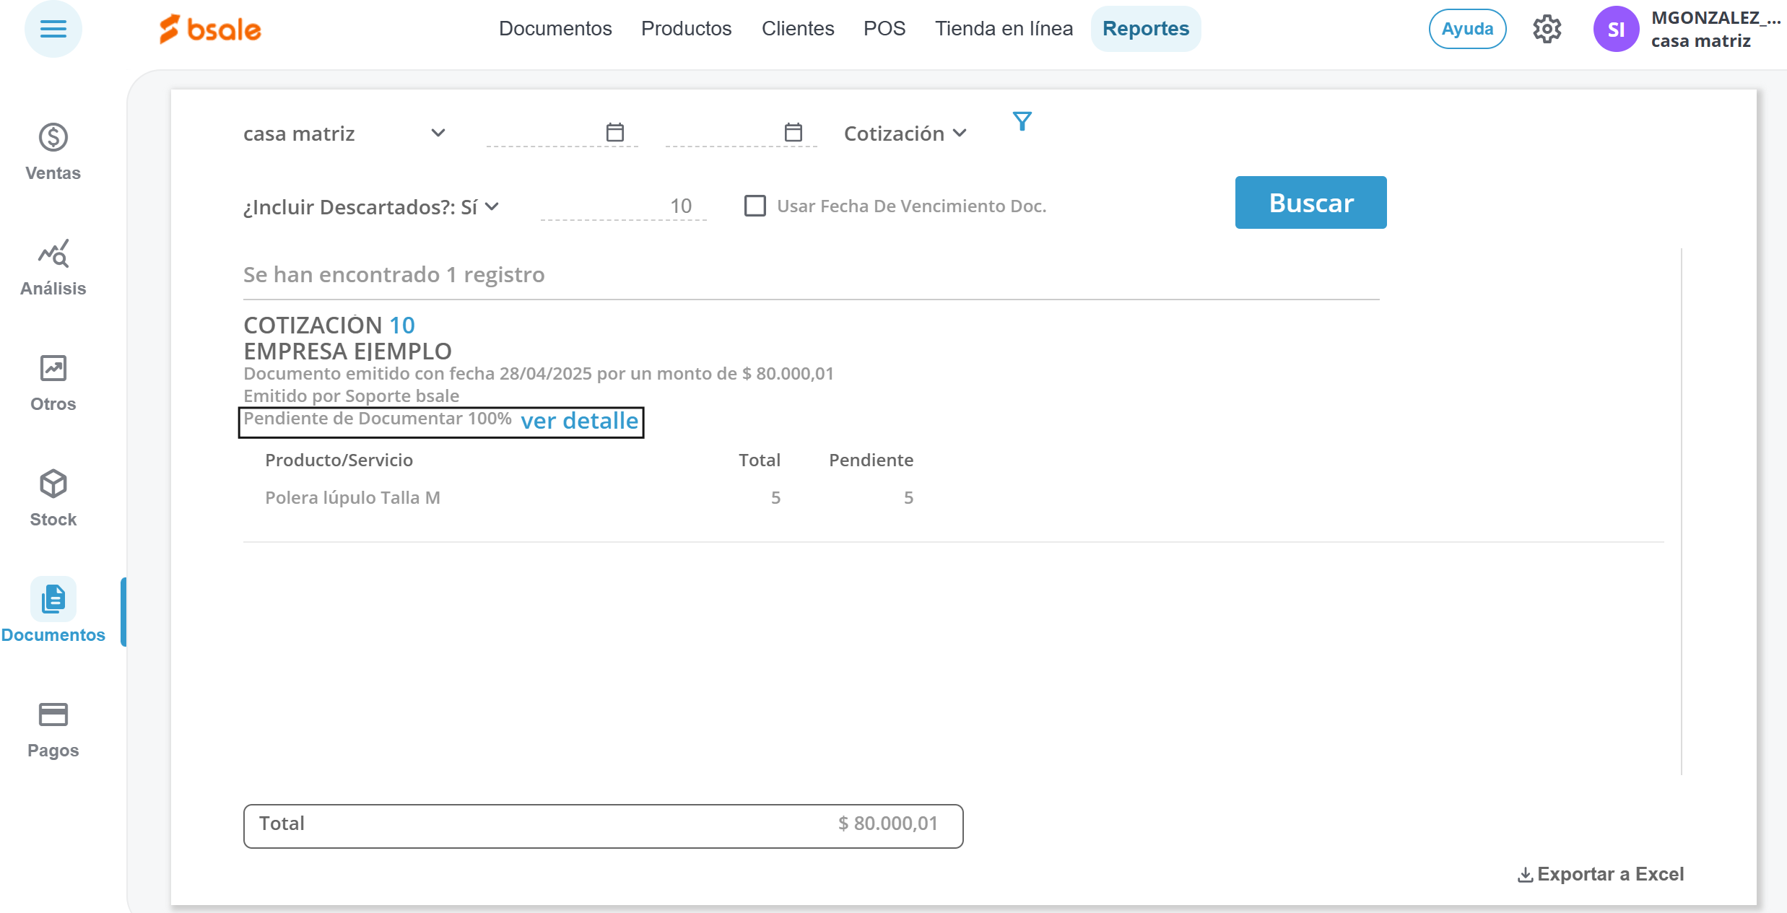
Task: Enable Usar Fecha De Vencimiento Doc. checkbox
Action: [x=755, y=206]
